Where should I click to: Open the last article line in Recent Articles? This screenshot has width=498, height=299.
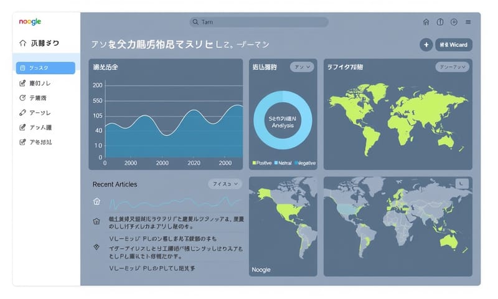click(x=153, y=268)
